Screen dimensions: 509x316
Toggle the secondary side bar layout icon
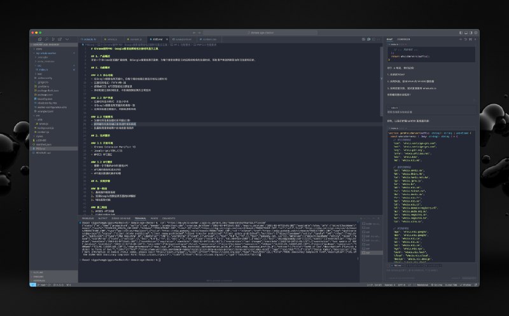point(471,33)
